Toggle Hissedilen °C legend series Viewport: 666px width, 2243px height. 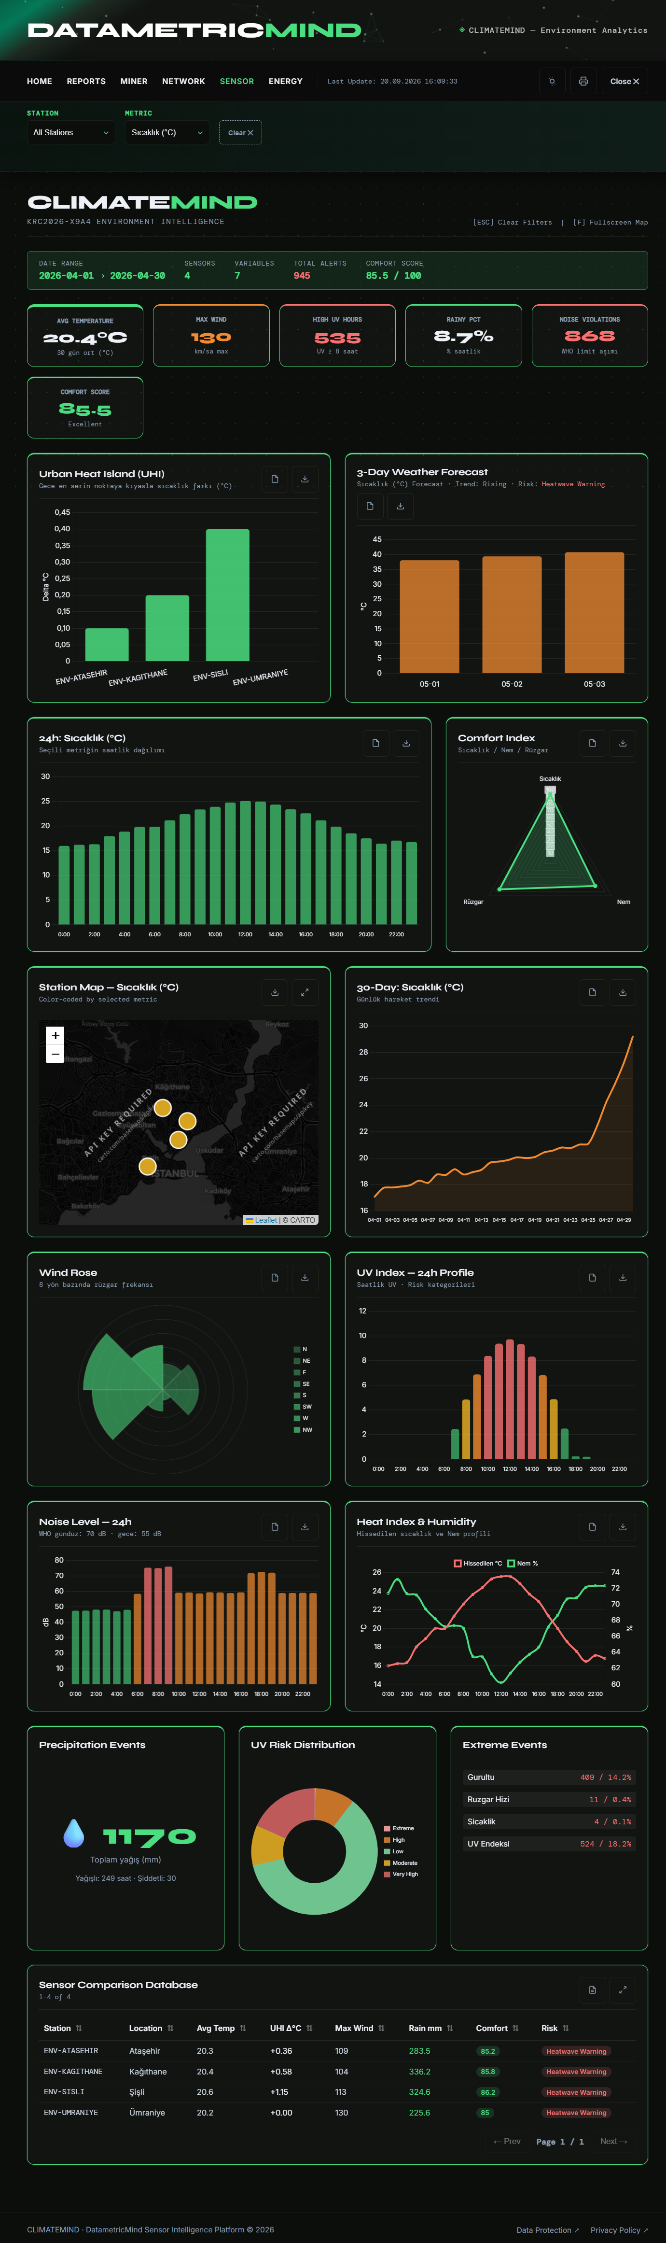(x=478, y=1563)
